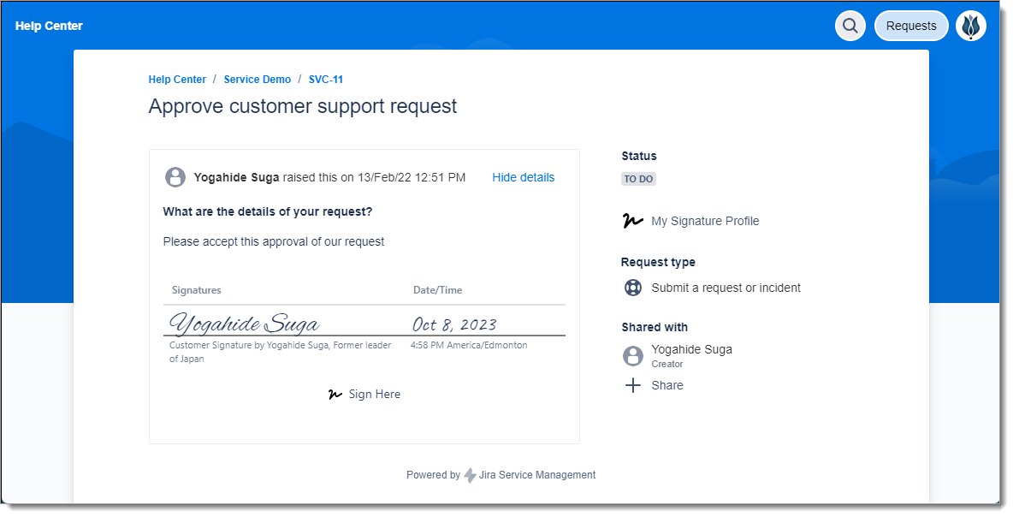Image resolution: width=1013 pixels, height=517 pixels.
Task: Open My Signature Profile link
Action: coord(705,221)
